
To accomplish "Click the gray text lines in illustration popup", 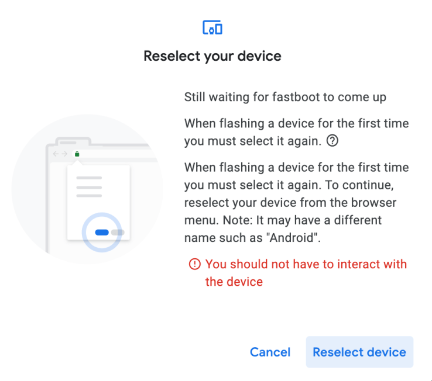I will click(89, 186).
